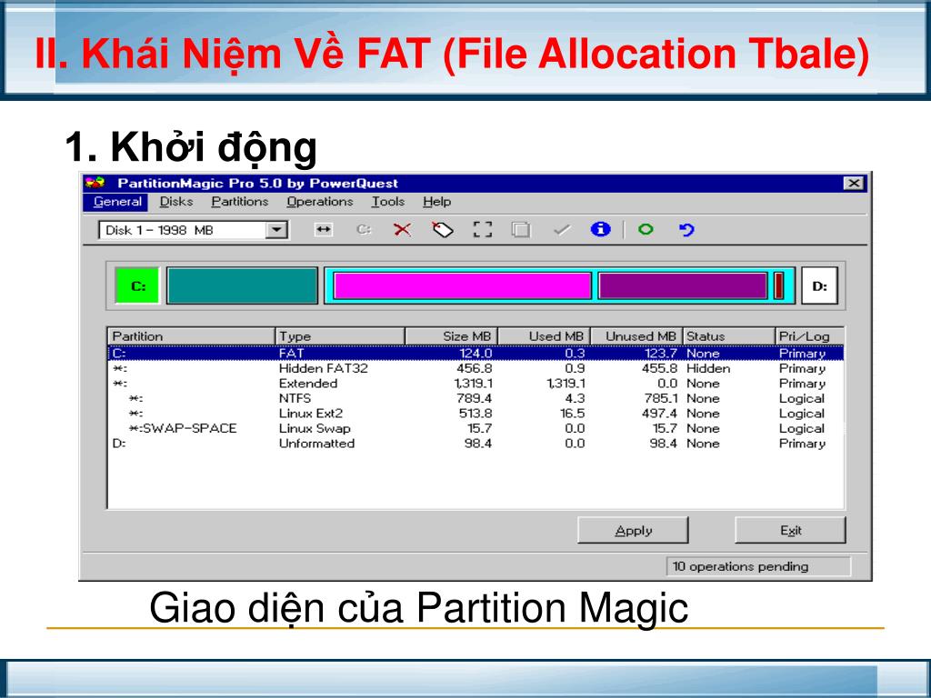Click the PartitionMagic title bar app icon
Image resolution: width=931 pixels, height=698 pixels.
tap(95, 183)
